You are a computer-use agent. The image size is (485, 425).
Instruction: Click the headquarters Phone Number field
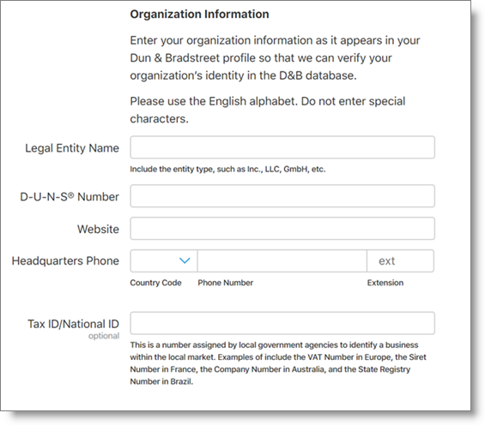(282, 260)
